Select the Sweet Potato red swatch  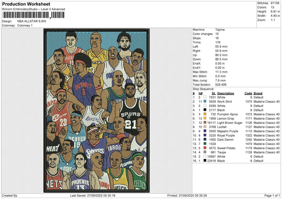(205, 148)
